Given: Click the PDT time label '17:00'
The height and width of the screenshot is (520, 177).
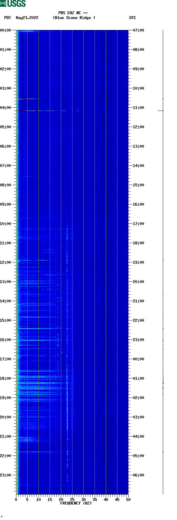Looking at the screenshot, I should point(6,359).
